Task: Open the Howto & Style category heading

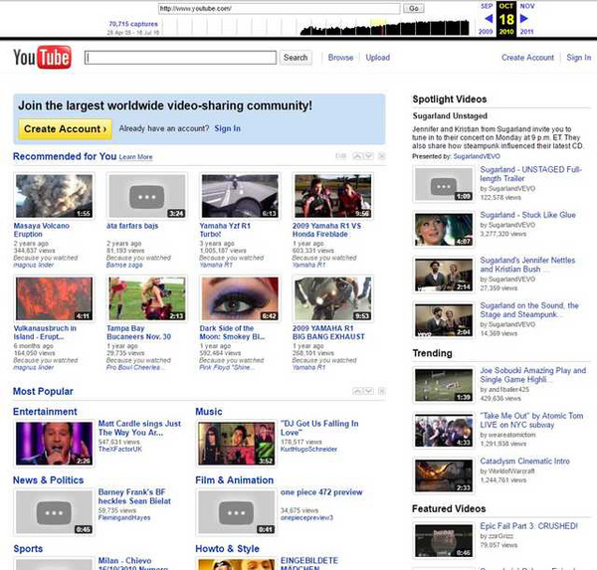Action: [x=227, y=549]
